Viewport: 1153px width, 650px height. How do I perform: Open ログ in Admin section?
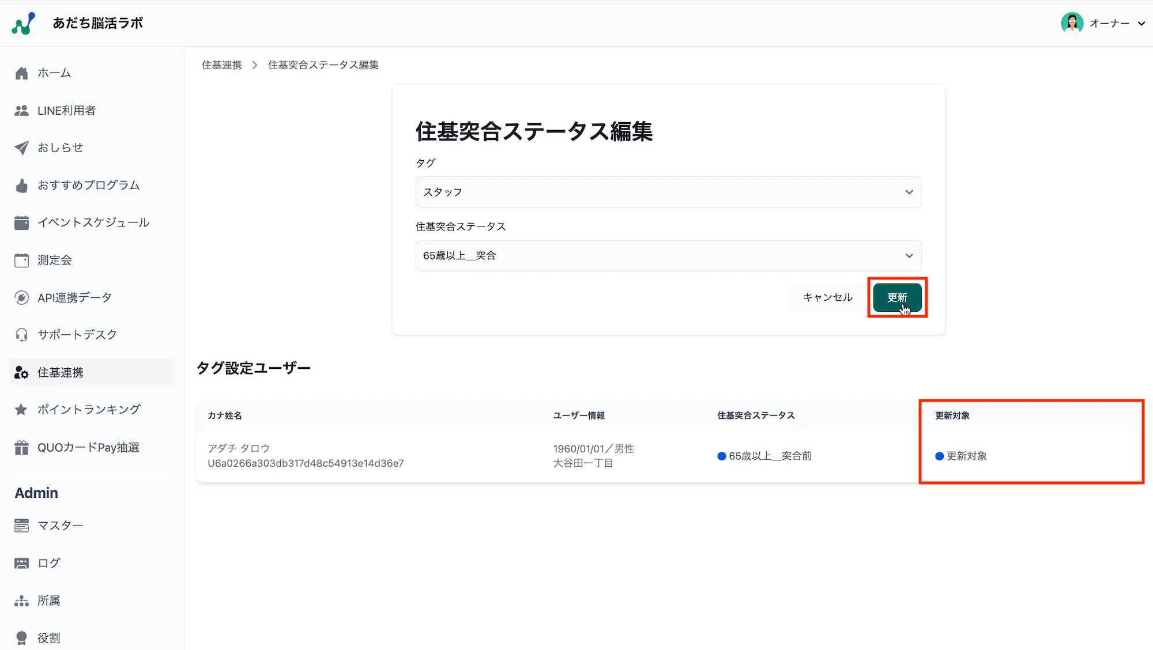click(49, 563)
